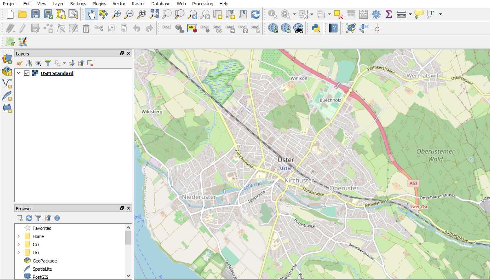Uncheck the OSM Standard layer
Image resolution: width=490 pixels, height=280 pixels.
coord(27,73)
